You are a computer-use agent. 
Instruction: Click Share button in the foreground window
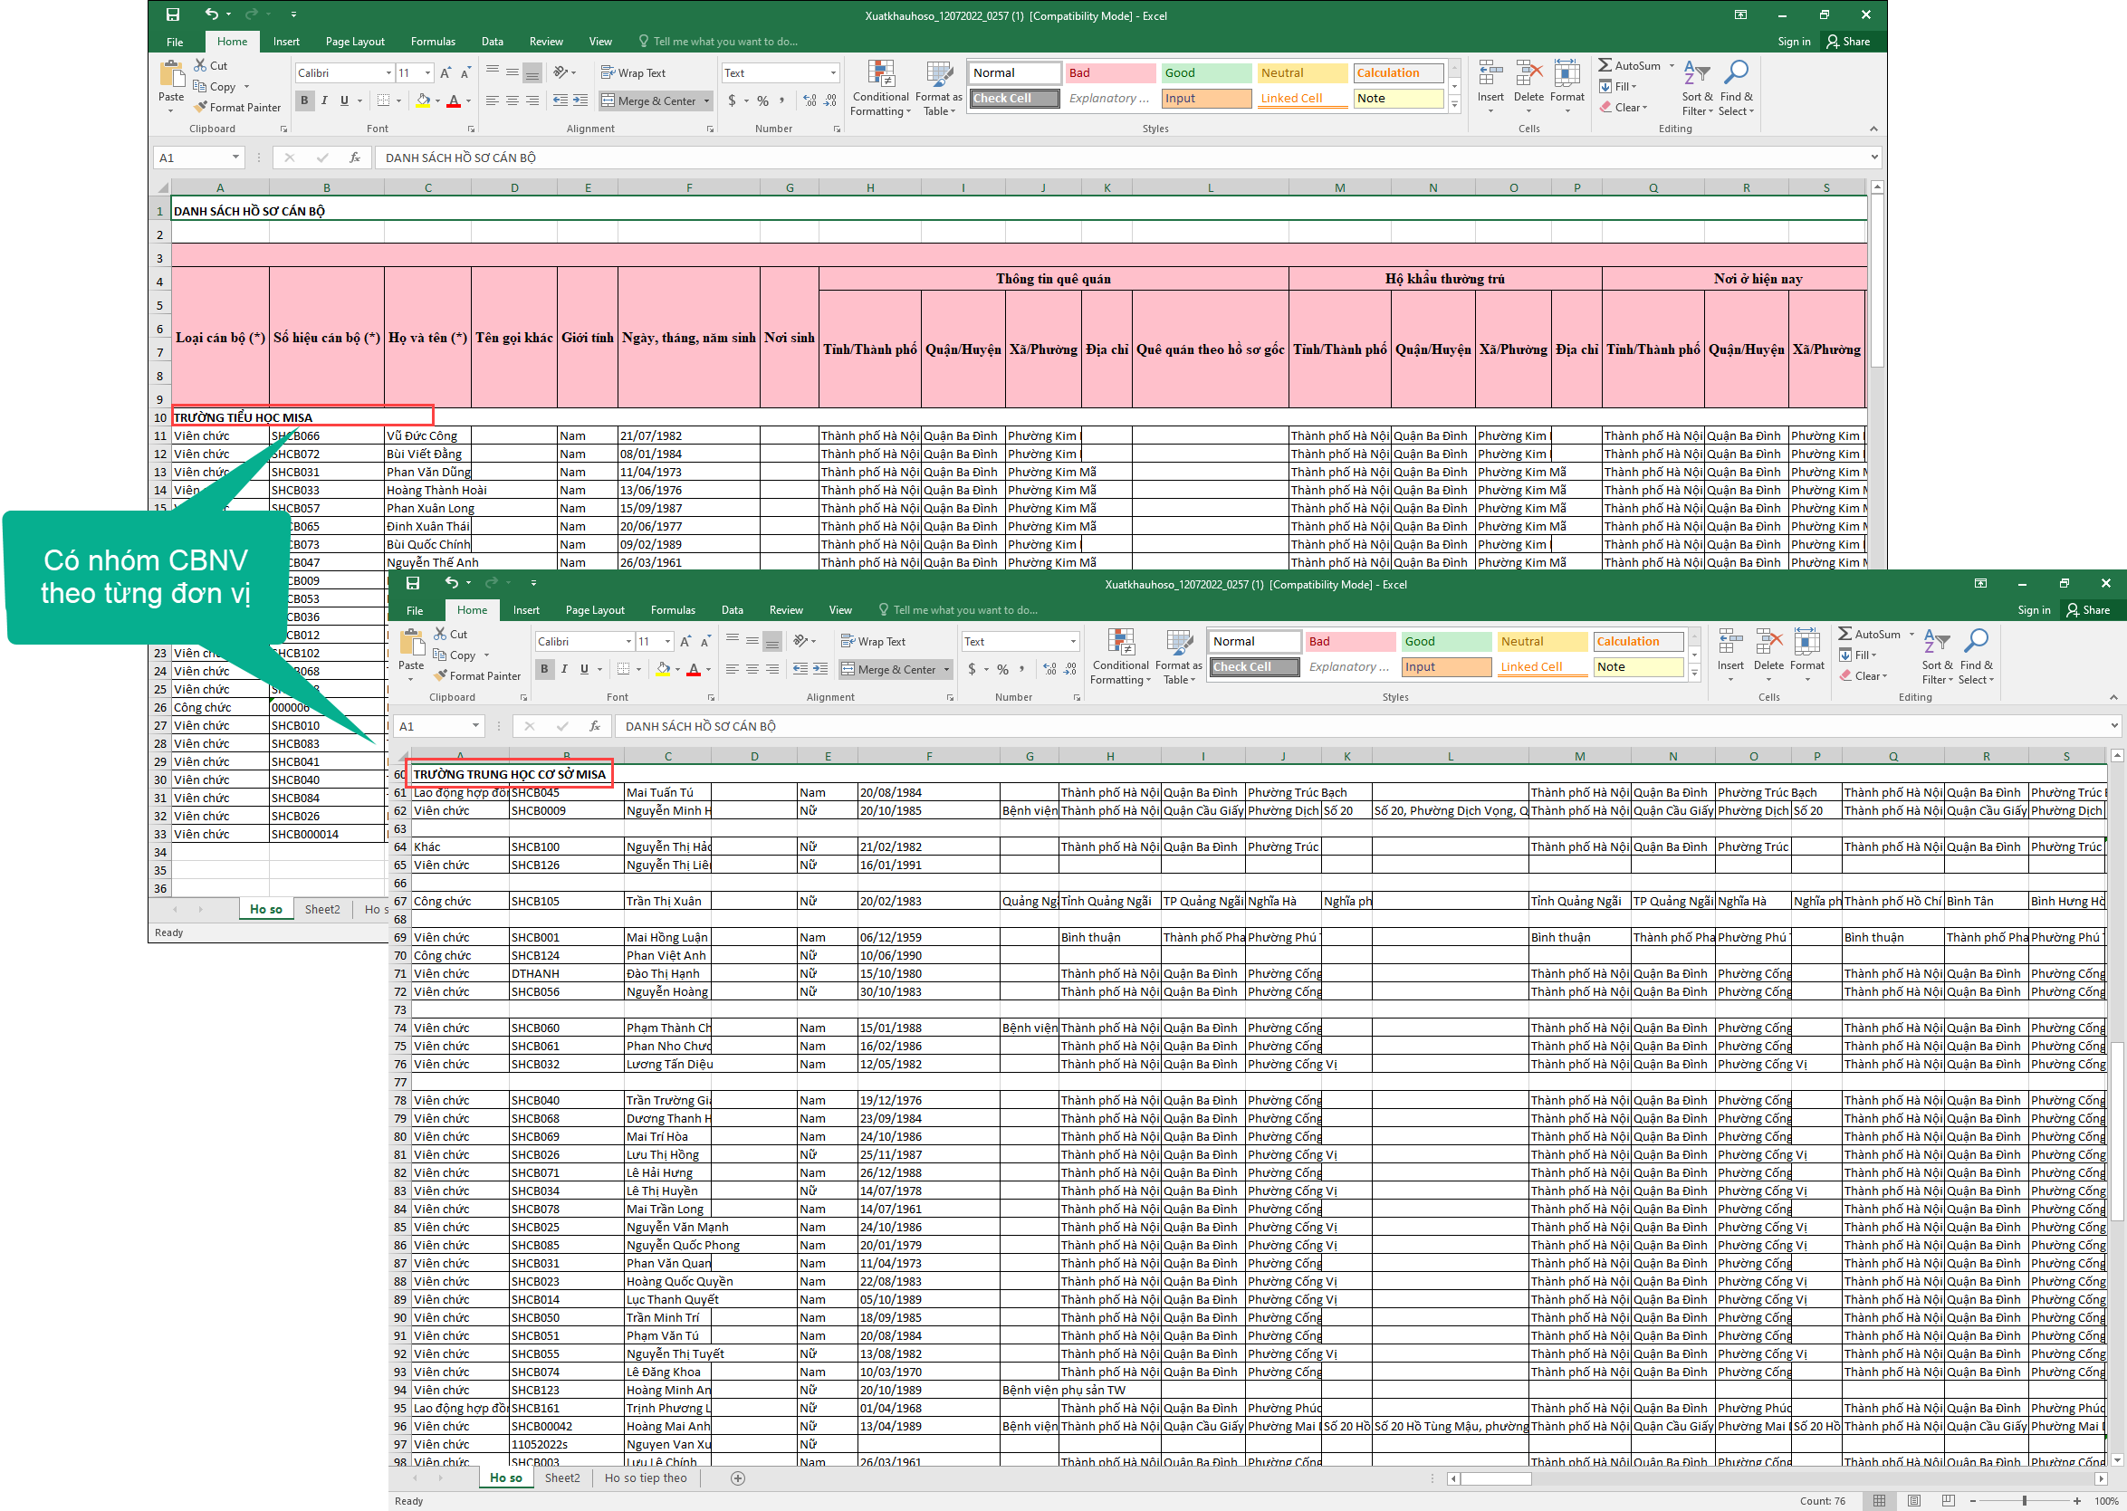pyautogui.click(x=2088, y=610)
